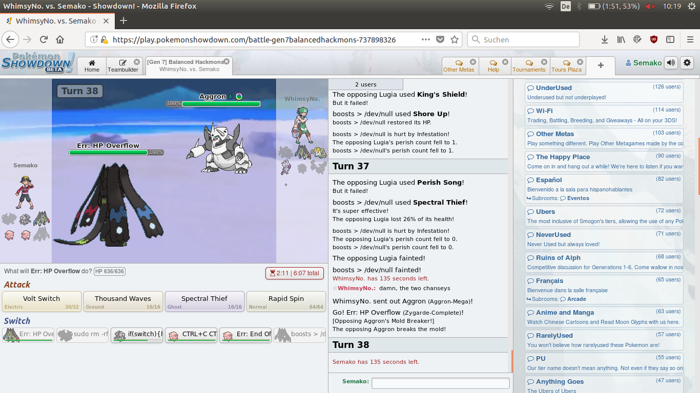The width and height of the screenshot is (700, 393).
Task: Open a new browser tab
Action: [123, 21]
